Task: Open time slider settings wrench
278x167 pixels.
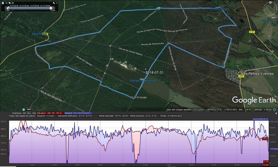Action: click(54, 3)
